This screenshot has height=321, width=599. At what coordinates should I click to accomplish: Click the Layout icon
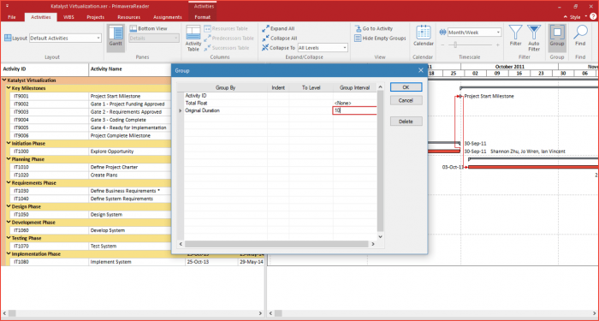pos(8,39)
